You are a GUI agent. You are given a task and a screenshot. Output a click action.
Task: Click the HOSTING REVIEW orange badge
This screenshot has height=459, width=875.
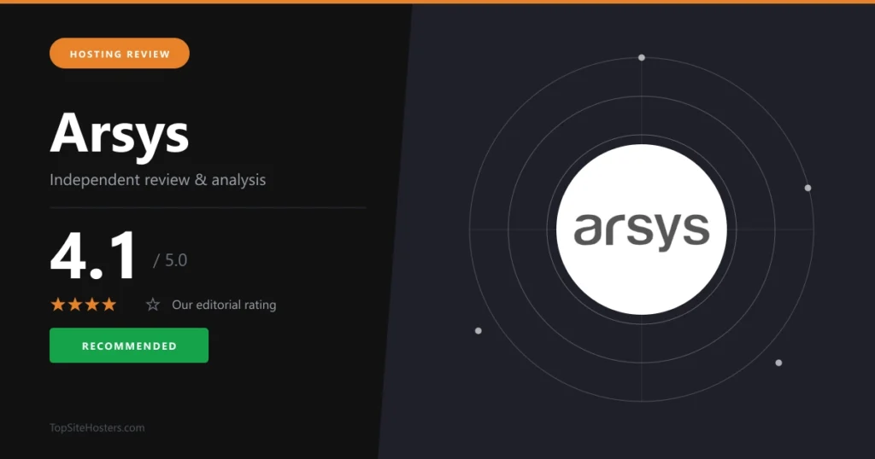click(x=120, y=54)
